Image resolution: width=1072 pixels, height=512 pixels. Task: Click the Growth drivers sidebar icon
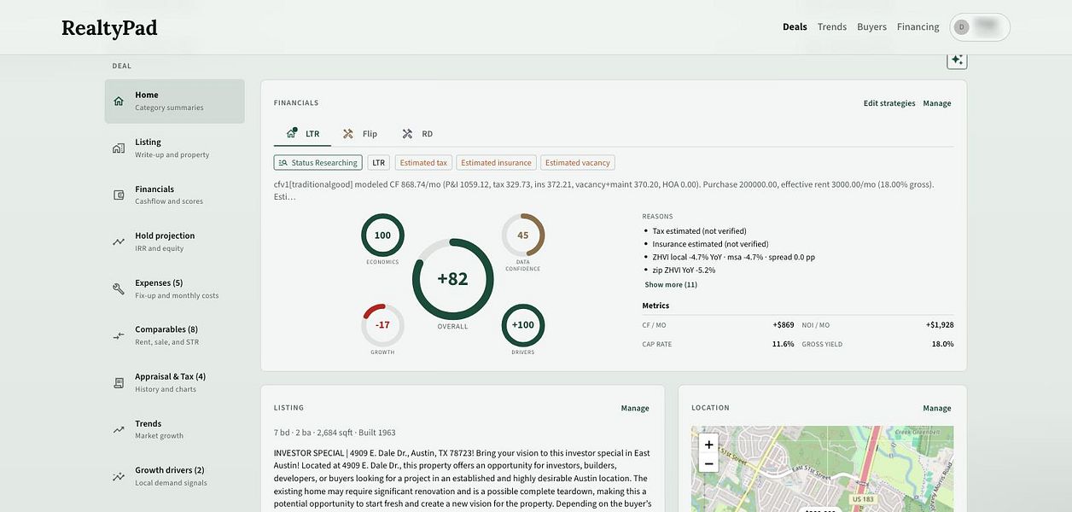click(x=119, y=476)
